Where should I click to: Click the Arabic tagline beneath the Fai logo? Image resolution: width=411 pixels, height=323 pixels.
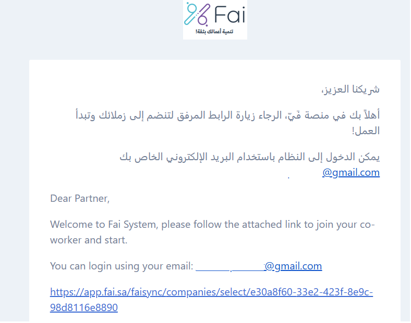pyautogui.click(x=214, y=32)
